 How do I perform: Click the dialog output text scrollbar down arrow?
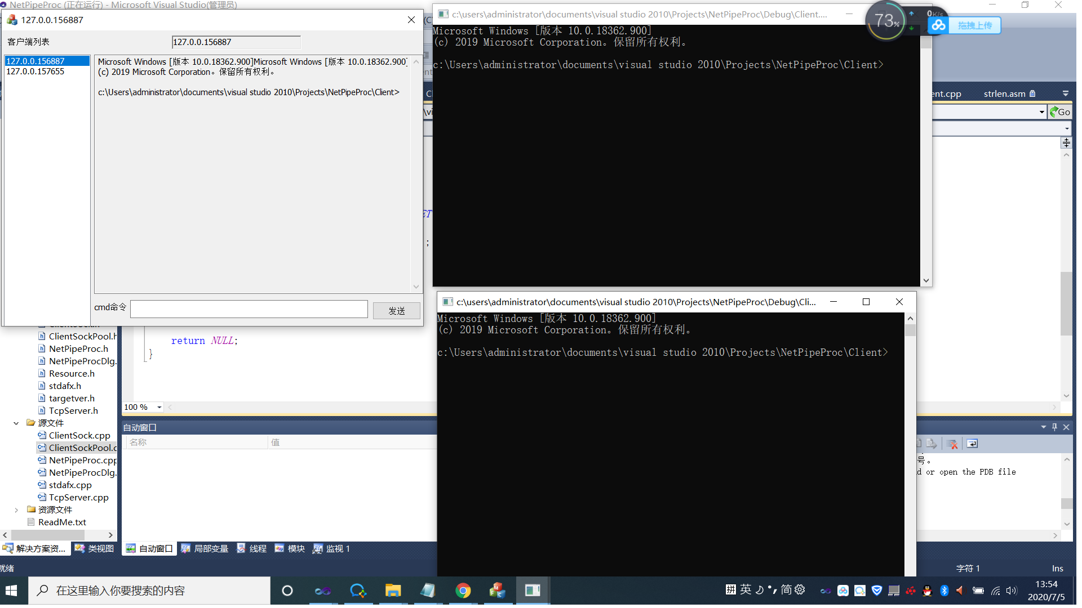click(x=416, y=287)
